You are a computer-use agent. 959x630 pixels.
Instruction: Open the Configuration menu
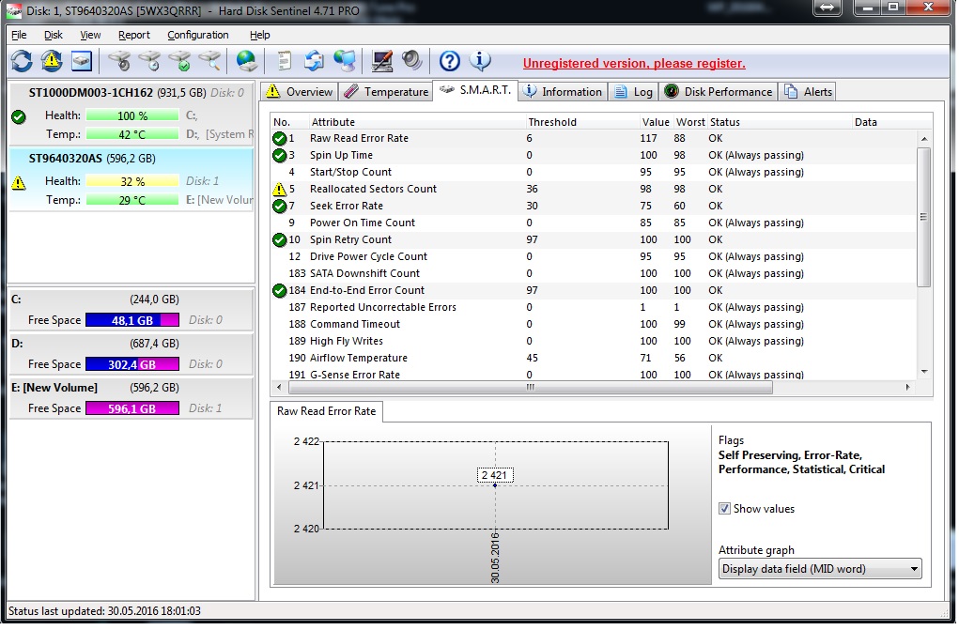pos(197,35)
